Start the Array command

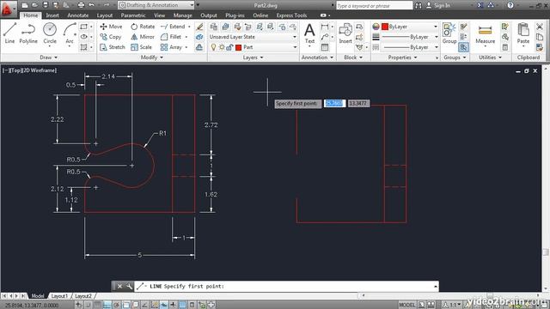tap(171, 47)
